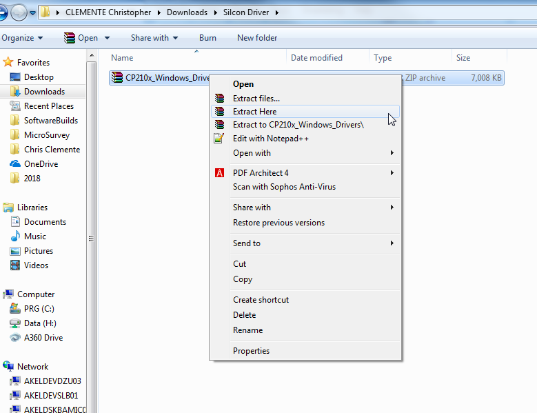Click the PRG (C:) drive icon
This screenshot has width=537, height=413.
pyautogui.click(x=15, y=309)
